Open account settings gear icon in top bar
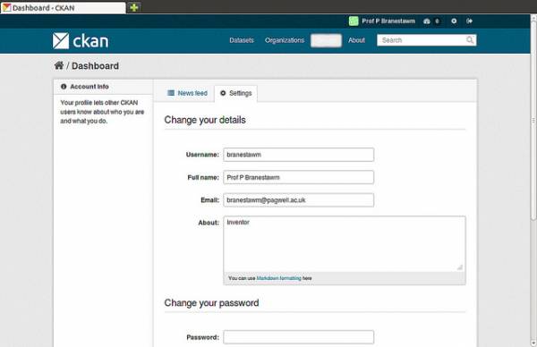Viewport: 537px width, 347px height. point(454,21)
